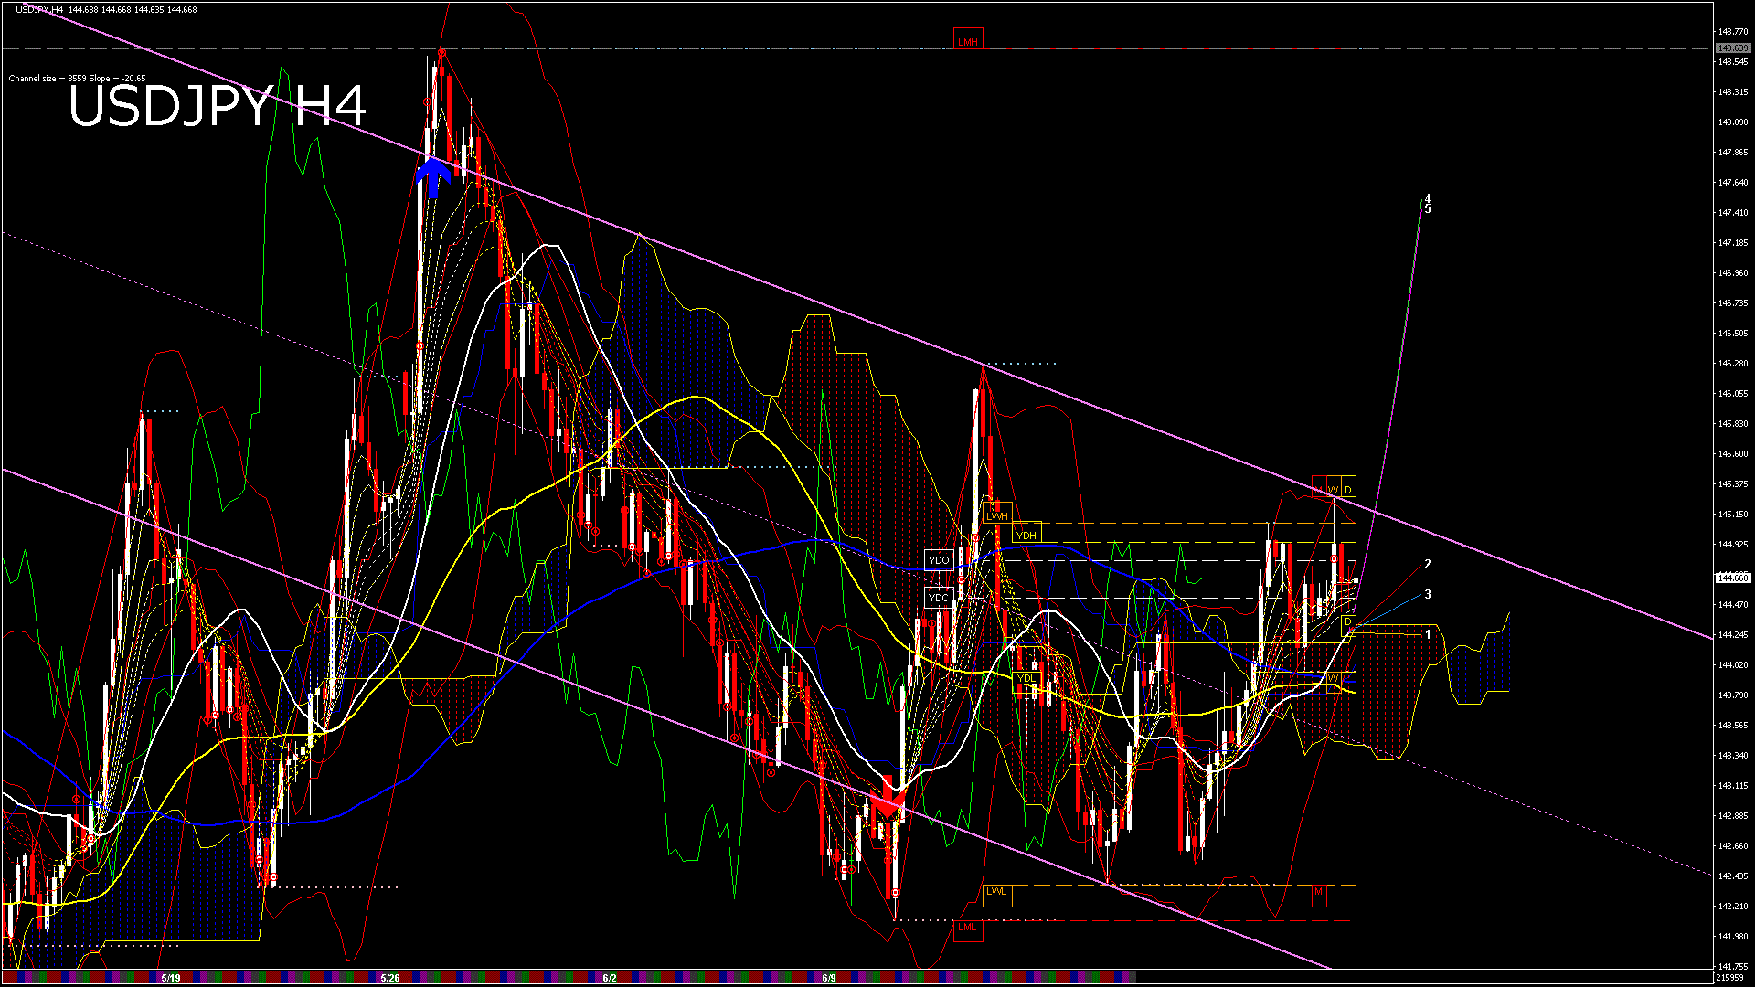This screenshot has width=1755, height=987.
Task: Click the USDJPY,H4 price header text
Action: (x=106, y=9)
